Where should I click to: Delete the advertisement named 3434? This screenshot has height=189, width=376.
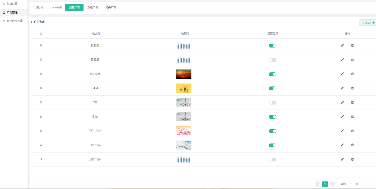tap(352, 88)
